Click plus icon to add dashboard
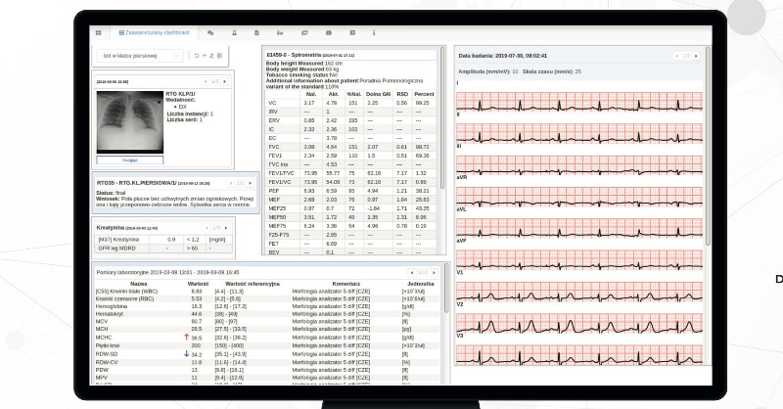Screen dimensions: 783x409 point(205,56)
